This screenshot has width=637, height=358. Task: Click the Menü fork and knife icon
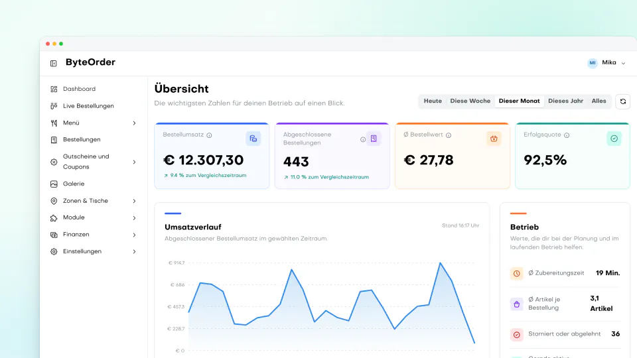coord(54,123)
